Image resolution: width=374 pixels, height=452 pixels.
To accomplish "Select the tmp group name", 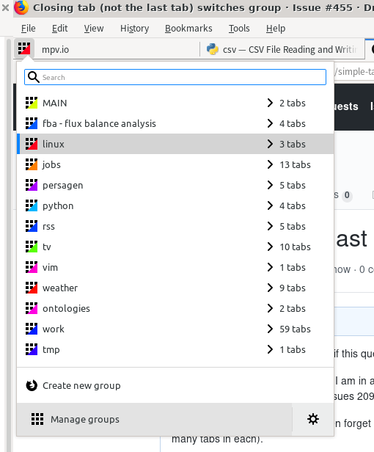I will [51, 350].
